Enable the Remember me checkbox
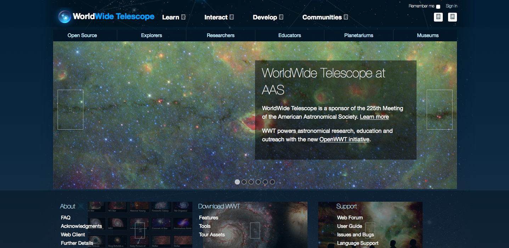 pyautogui.click(x=438, y=6)
